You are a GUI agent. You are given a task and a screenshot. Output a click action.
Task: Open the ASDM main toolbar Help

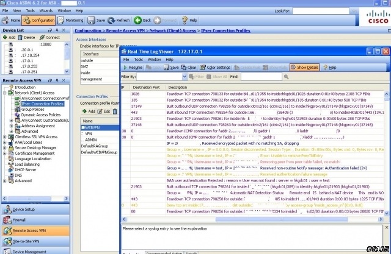[189, 20]
